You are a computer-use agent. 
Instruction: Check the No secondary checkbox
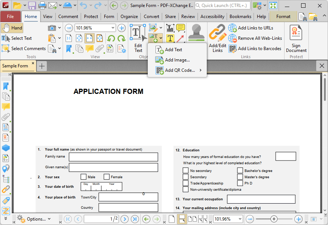point(185,170)
